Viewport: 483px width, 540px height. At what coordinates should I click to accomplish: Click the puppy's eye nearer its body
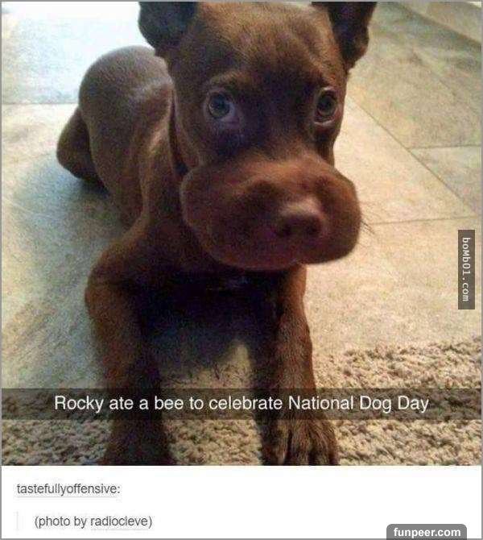pos(221,106)
